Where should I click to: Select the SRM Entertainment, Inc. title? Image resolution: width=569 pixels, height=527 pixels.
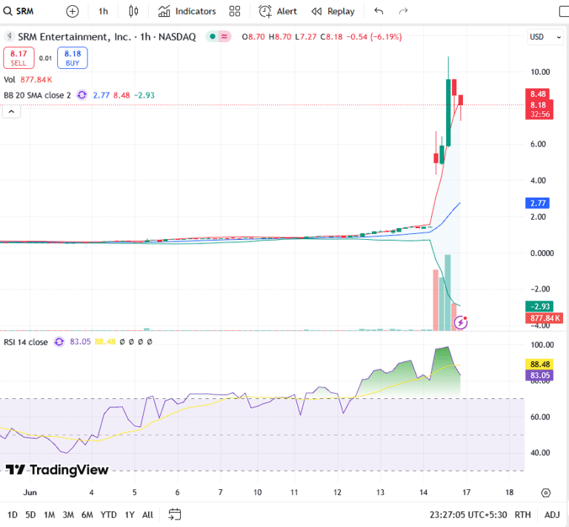pos(74,37)
